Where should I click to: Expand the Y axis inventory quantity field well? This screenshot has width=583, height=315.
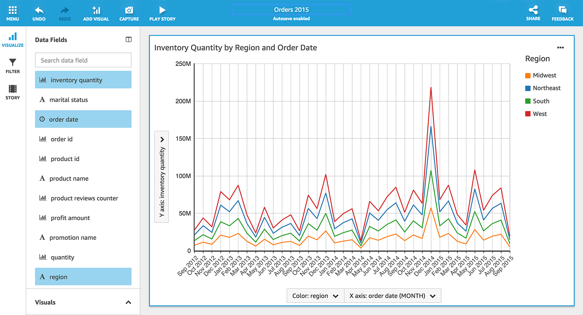click(x=162, y=139)
